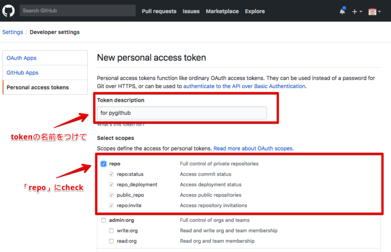Focus the Search GitHub box
Viewport: 391px width, 252px height.
(x=77, y=11)
